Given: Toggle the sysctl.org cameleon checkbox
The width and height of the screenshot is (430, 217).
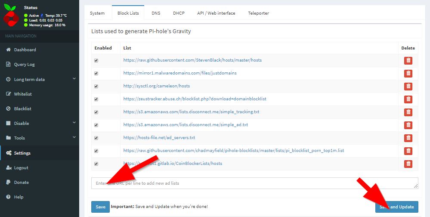Looking at the screenshot, I should (x=96, y=87).
